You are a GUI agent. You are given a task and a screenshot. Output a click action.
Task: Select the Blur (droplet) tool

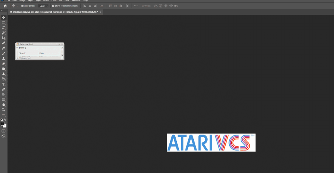tap(4, 74)
